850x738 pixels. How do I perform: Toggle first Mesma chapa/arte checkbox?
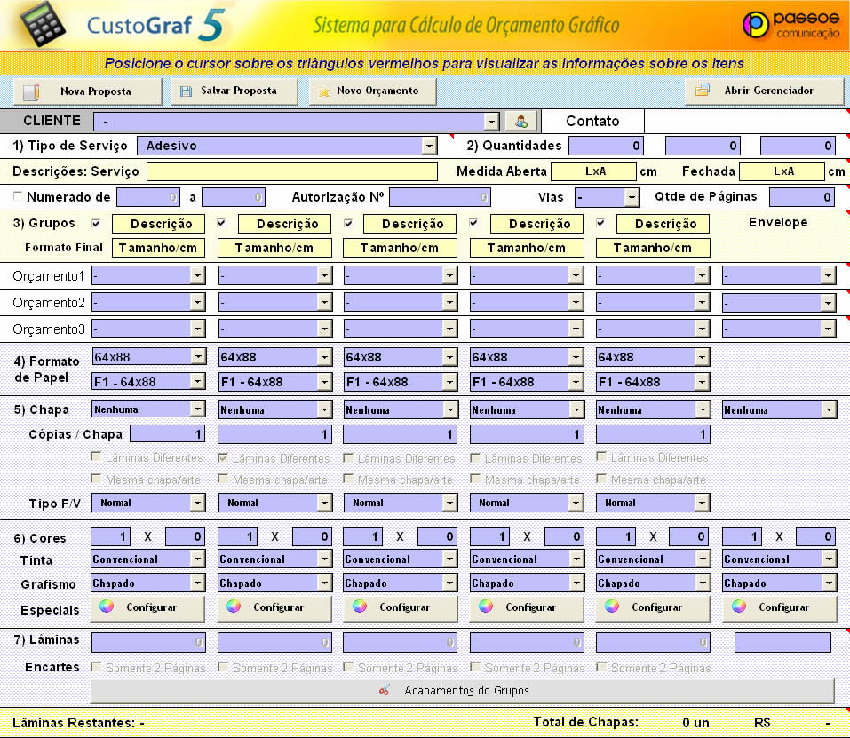[96, 479]
